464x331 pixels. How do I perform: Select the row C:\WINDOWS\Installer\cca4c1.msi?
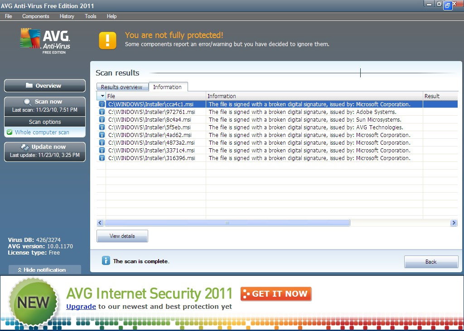[277, 104]
